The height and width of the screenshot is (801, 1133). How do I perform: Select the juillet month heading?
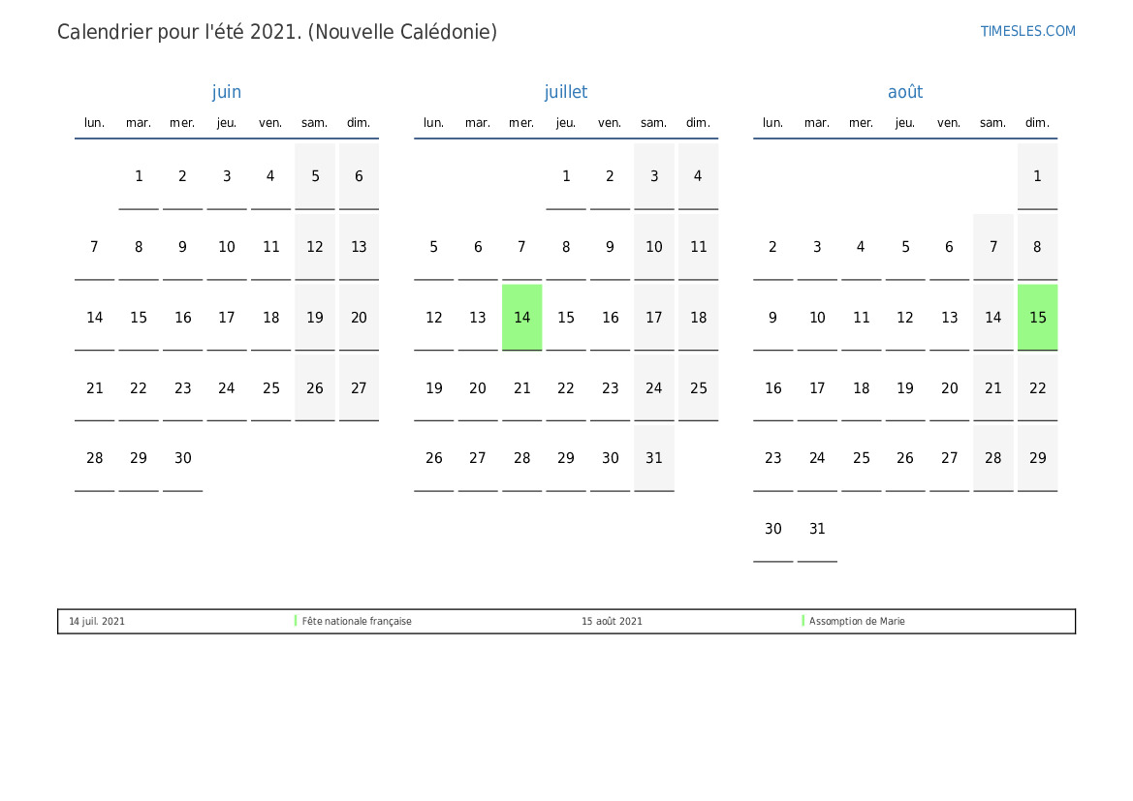(566, 92)
